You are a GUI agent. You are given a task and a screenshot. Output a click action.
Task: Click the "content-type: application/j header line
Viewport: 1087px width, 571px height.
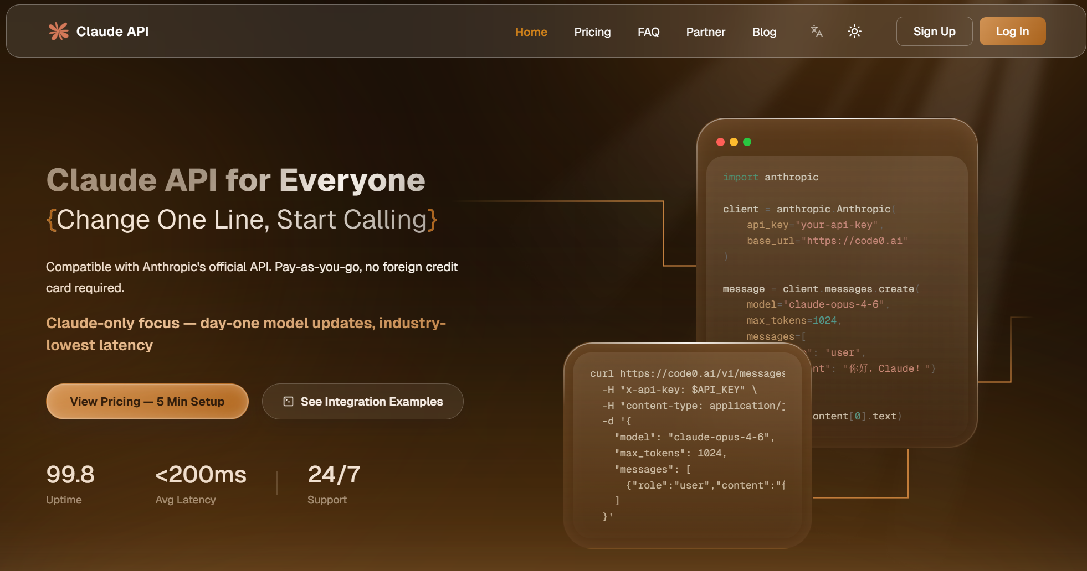[x=694, y=406]
